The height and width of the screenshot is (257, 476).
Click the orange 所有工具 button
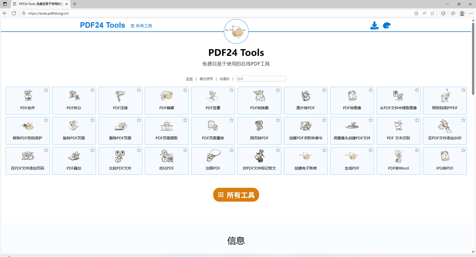coord(236,195)
